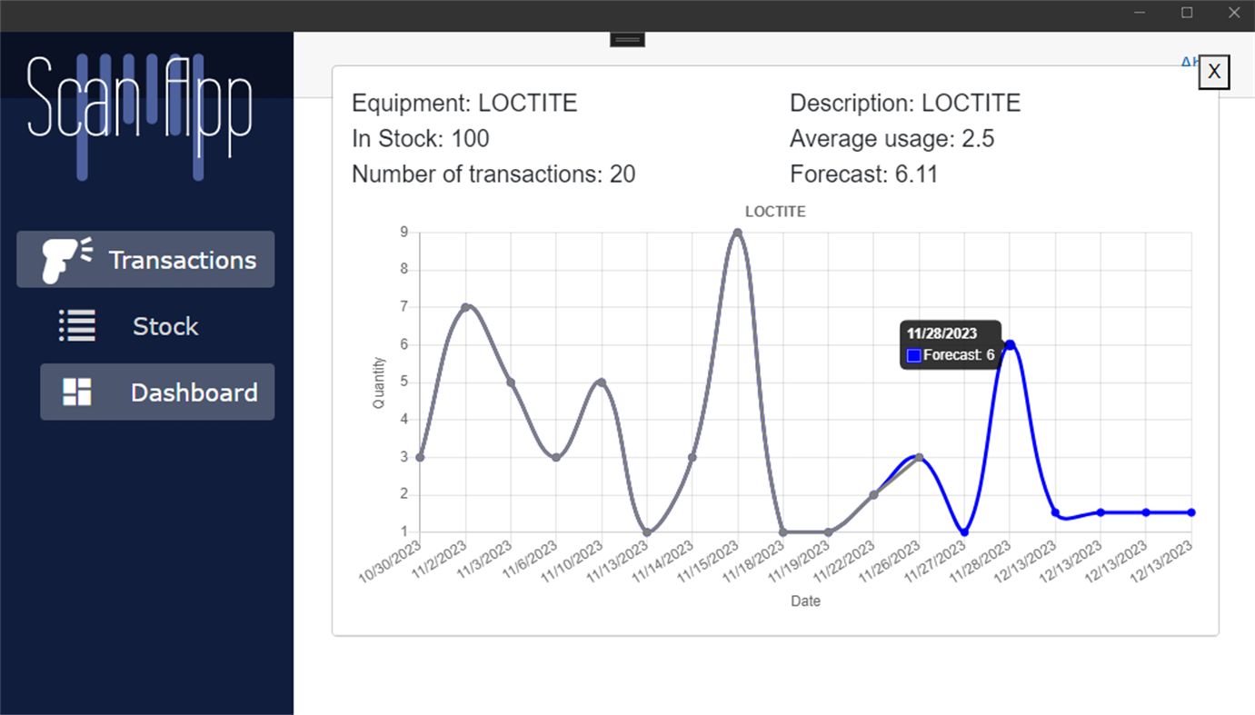Image resolution: width=1255 pixels, height=715 pixels.
Task: Click the In Stock: 100 text
Action: click(x=420, y=138)
